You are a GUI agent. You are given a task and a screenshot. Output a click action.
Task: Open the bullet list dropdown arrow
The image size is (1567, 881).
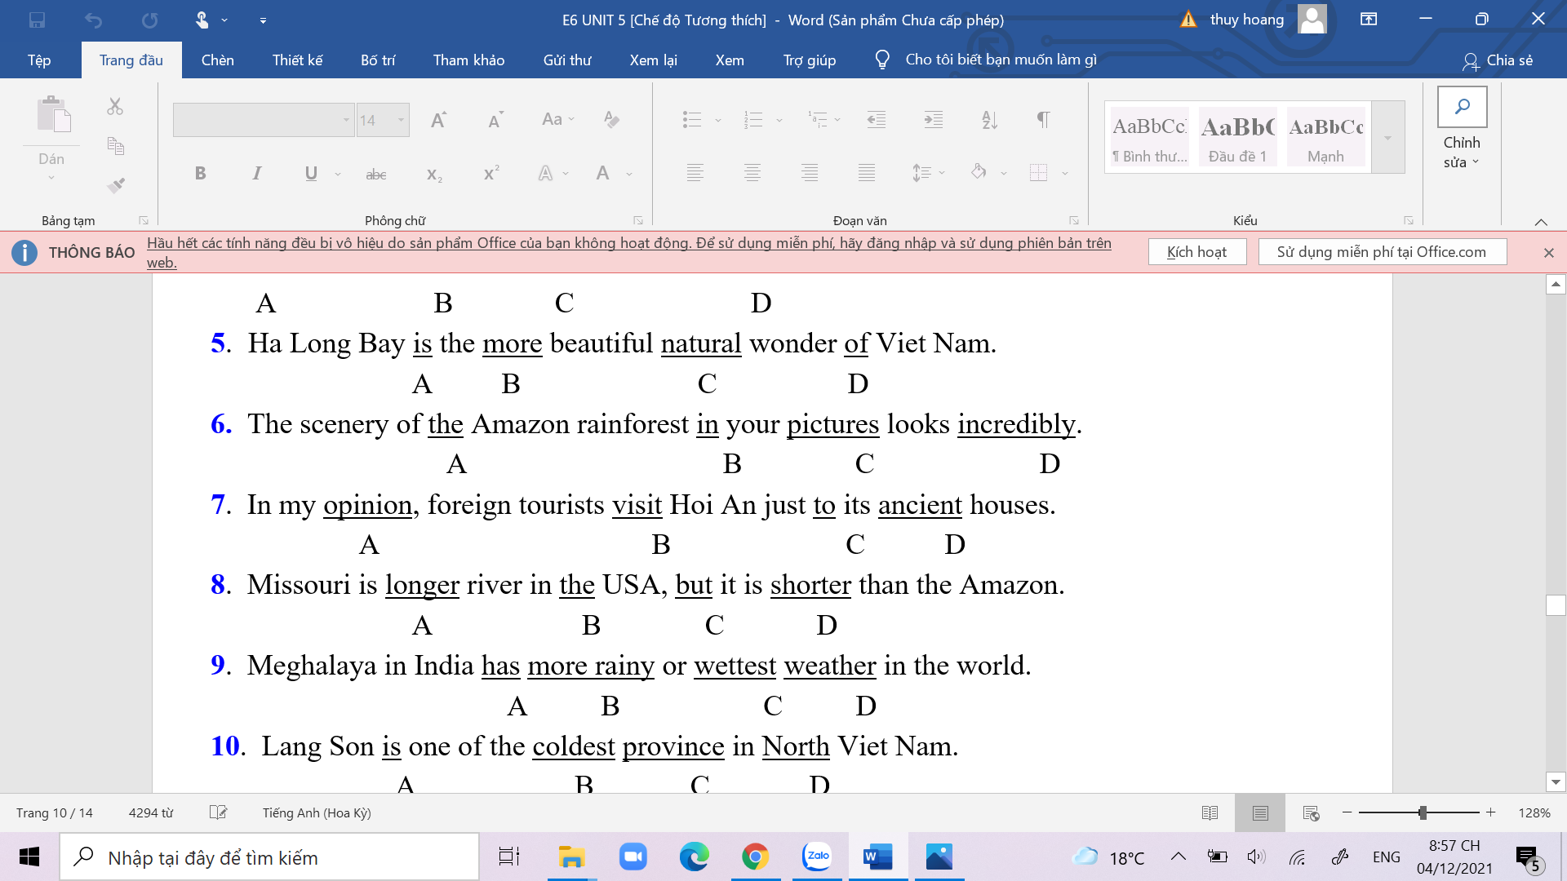[x=718, y=121]
